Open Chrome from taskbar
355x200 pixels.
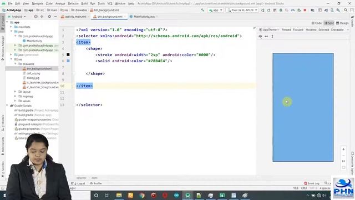point(142,195)
